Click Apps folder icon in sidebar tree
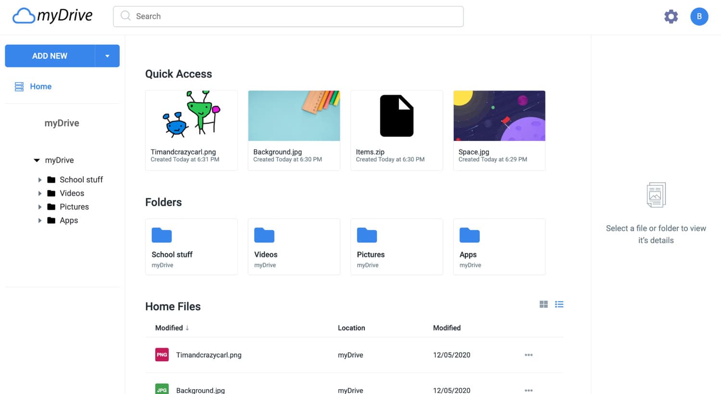The width and height of the screenshot is (721, 394). [x=51, y=220]
